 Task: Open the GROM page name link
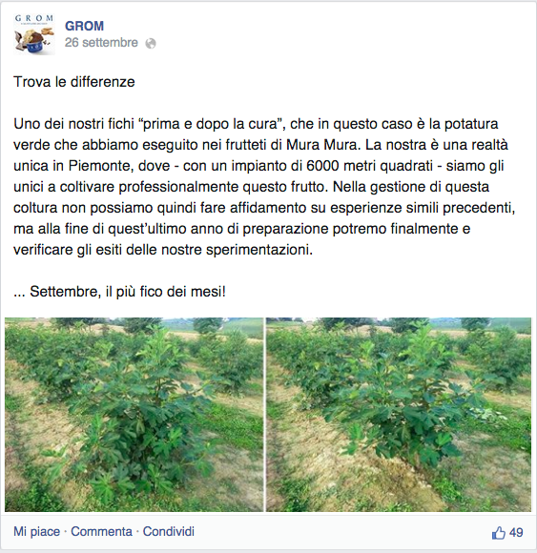tap(84, 26)
